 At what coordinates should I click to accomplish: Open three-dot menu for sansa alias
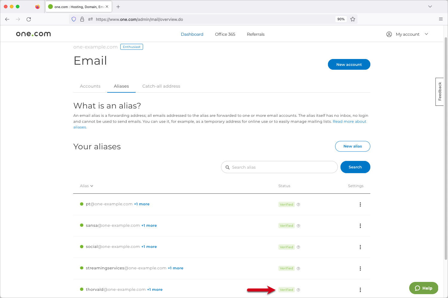click(360, 226)
